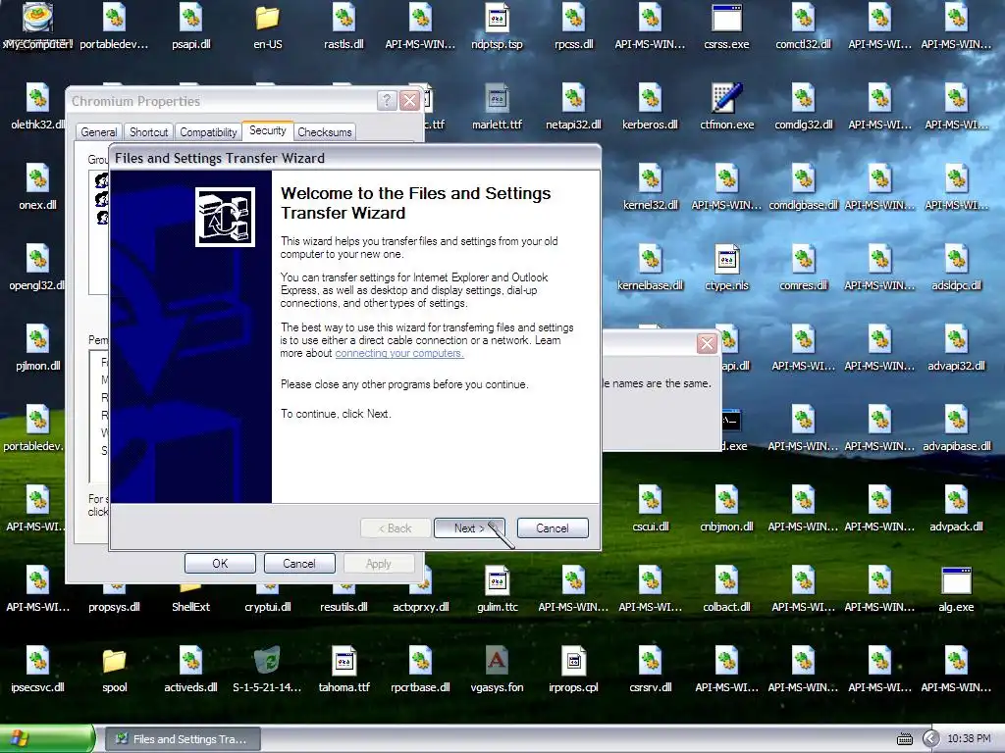Click Next in the Transfer Wizard
1005x753 pixels.
click(x=469, y=528)
